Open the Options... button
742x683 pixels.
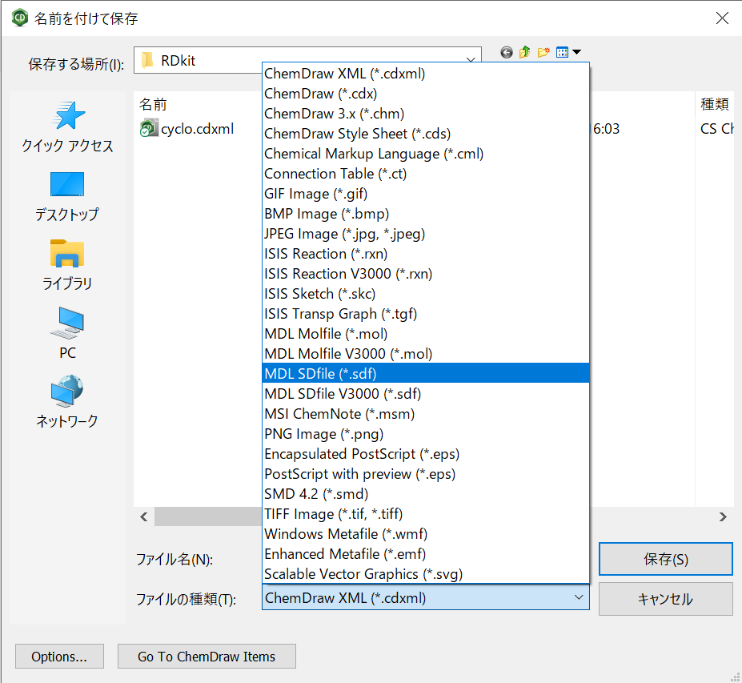(x=59, y=657)
